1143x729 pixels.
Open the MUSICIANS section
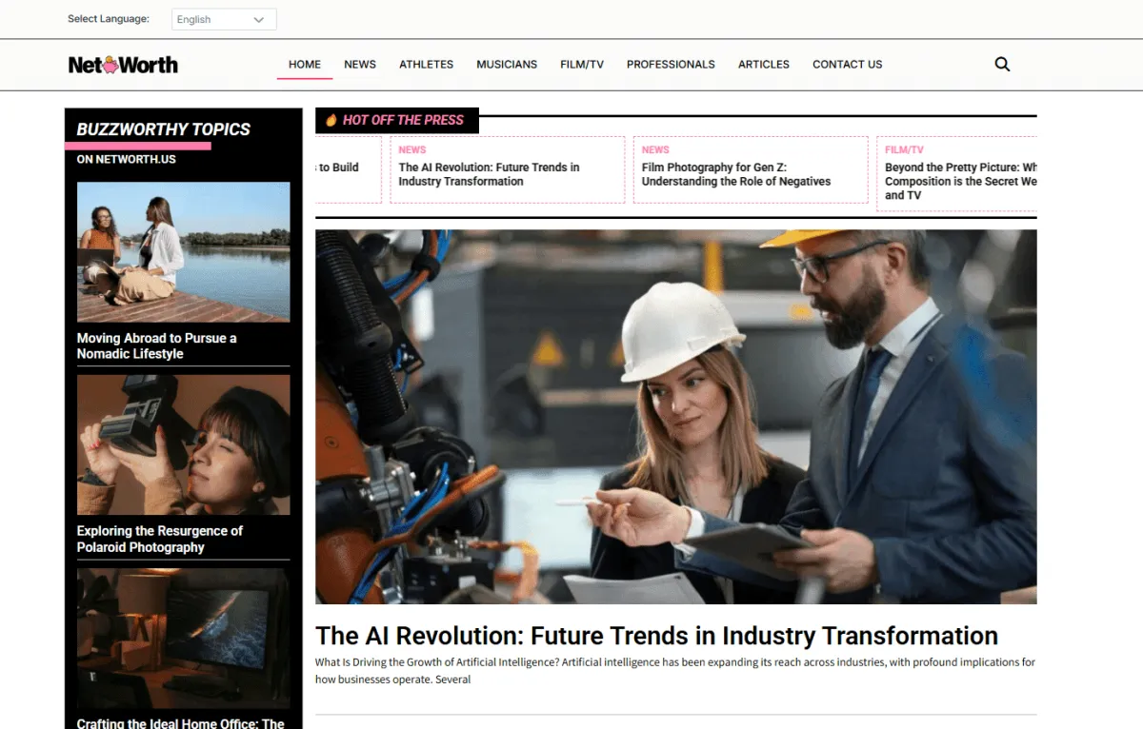(x=507, y=65)
